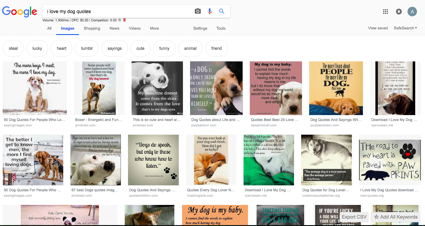
Task: Click the blue magnifying glass search button
Action: (x=222, y=11)
